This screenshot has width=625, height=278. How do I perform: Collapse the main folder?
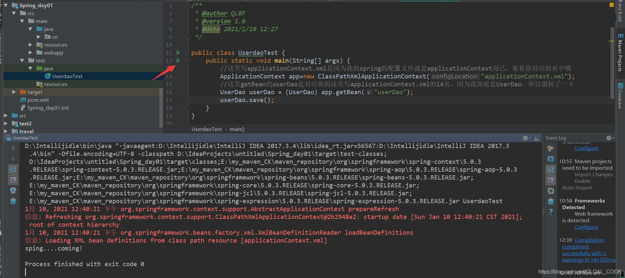click(x=22, y=21)
